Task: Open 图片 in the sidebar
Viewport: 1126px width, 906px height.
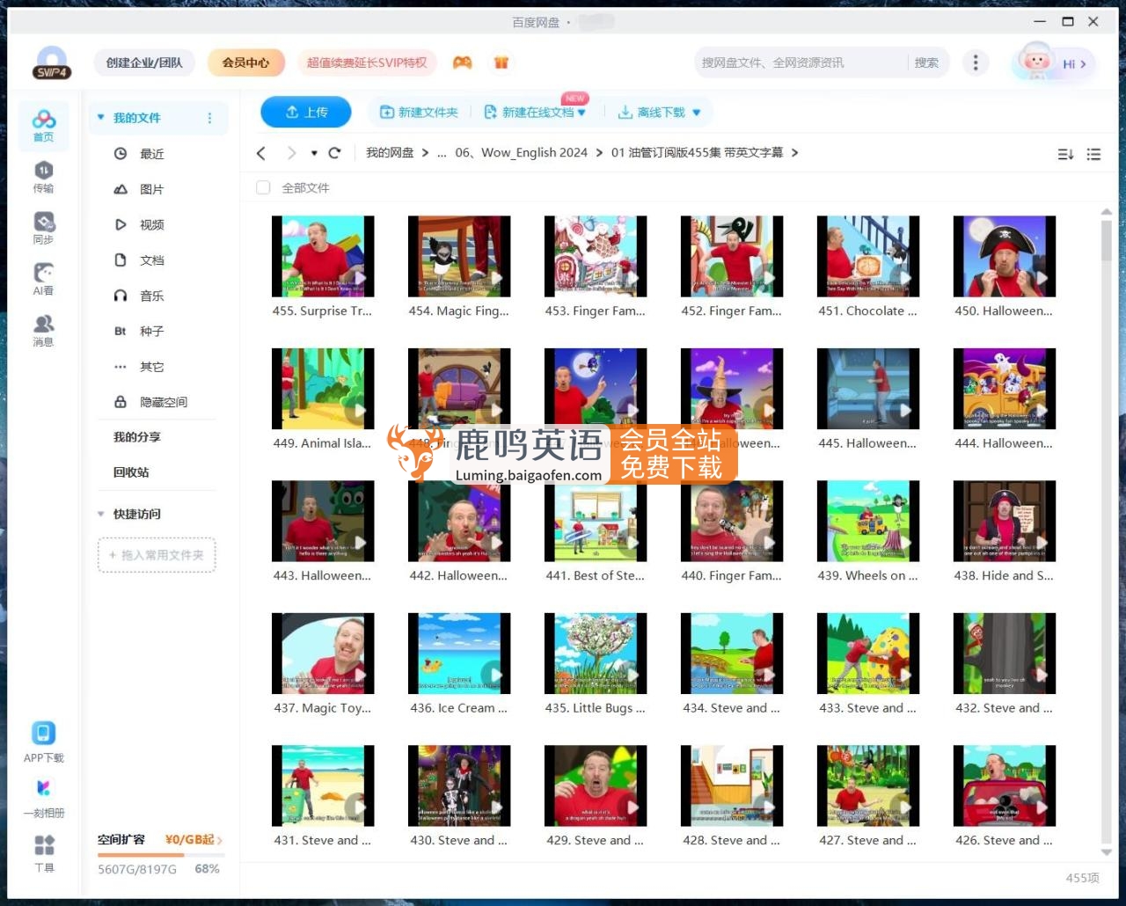Action: (152, 189)
